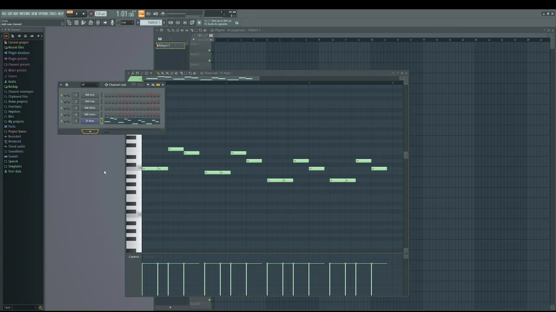Click the 120 tempo display
Viewport: 556px width, 312px height.
pyautogui.click(x=101, y=14)
